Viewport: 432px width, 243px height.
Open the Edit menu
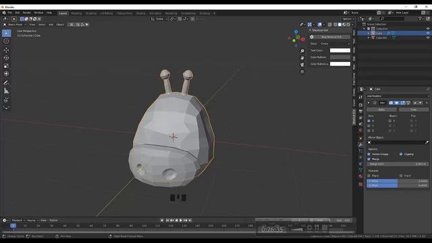coord(18,13)
